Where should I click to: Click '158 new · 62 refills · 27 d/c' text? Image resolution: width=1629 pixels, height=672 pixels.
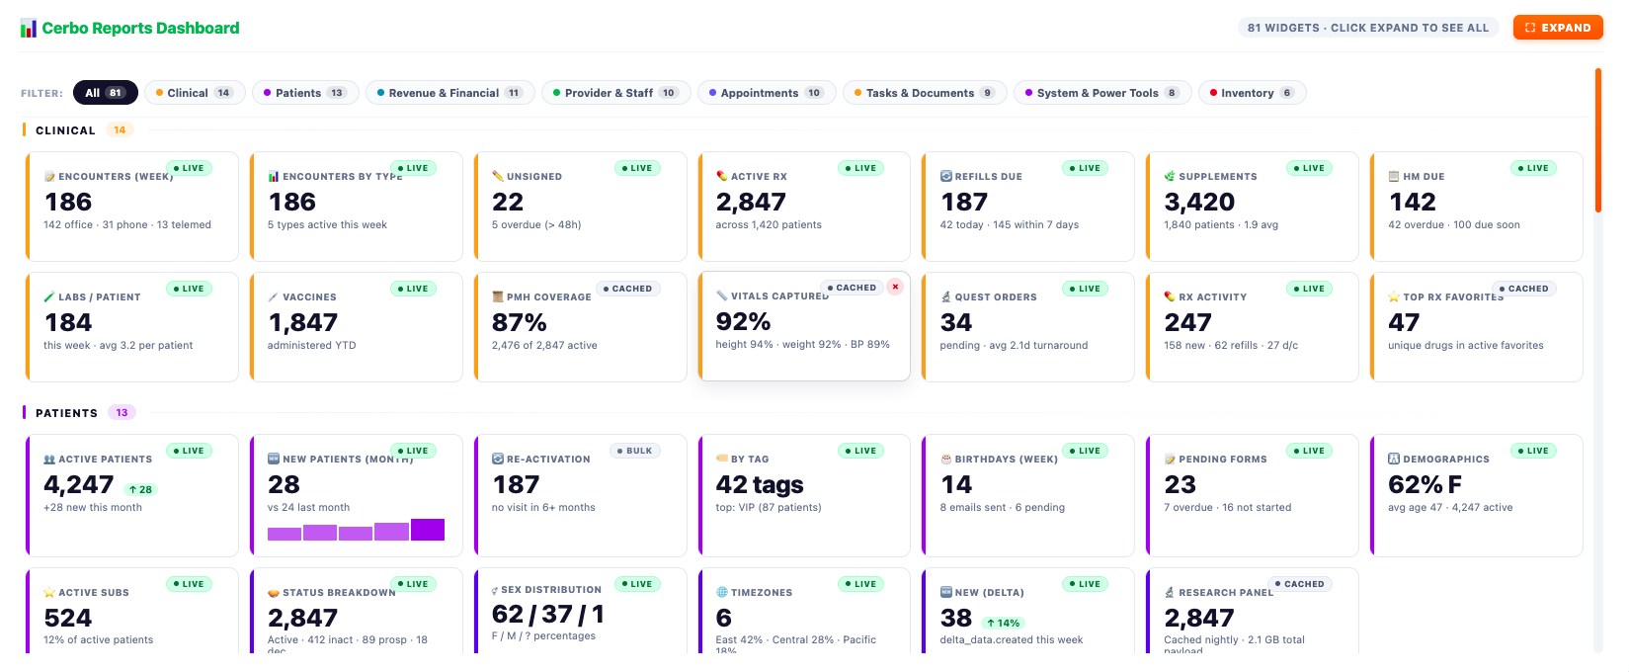point(1231,346)
